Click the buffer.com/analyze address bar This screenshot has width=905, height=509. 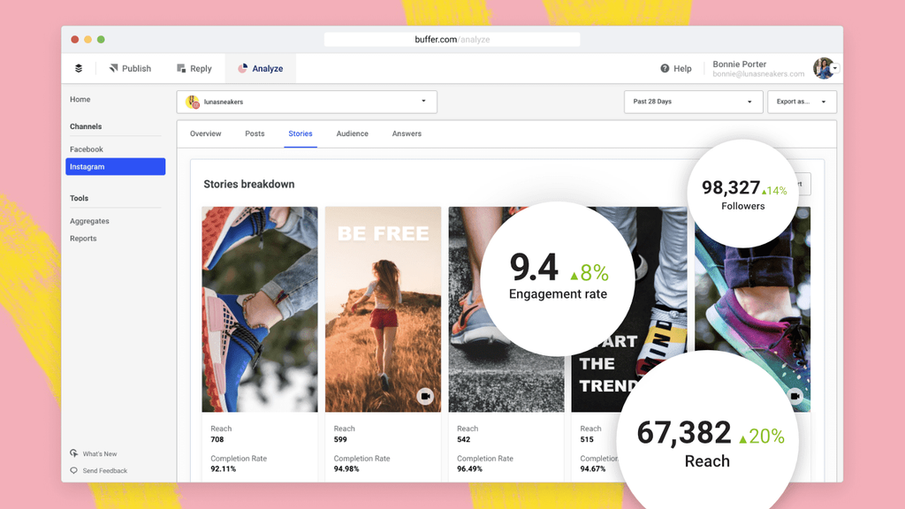452,39
